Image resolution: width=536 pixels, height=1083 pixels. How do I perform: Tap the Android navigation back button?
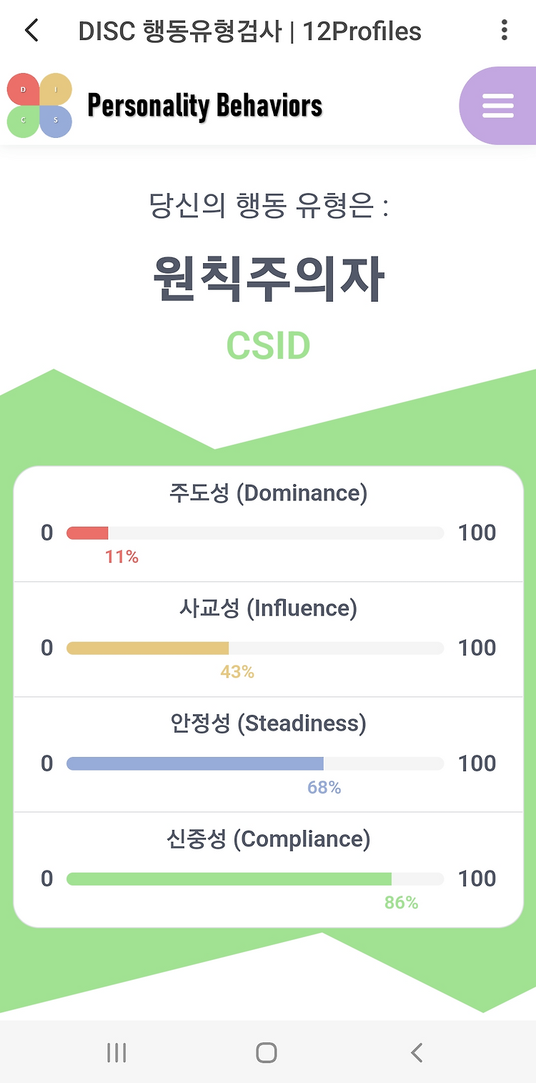(x=417, y=1052)
